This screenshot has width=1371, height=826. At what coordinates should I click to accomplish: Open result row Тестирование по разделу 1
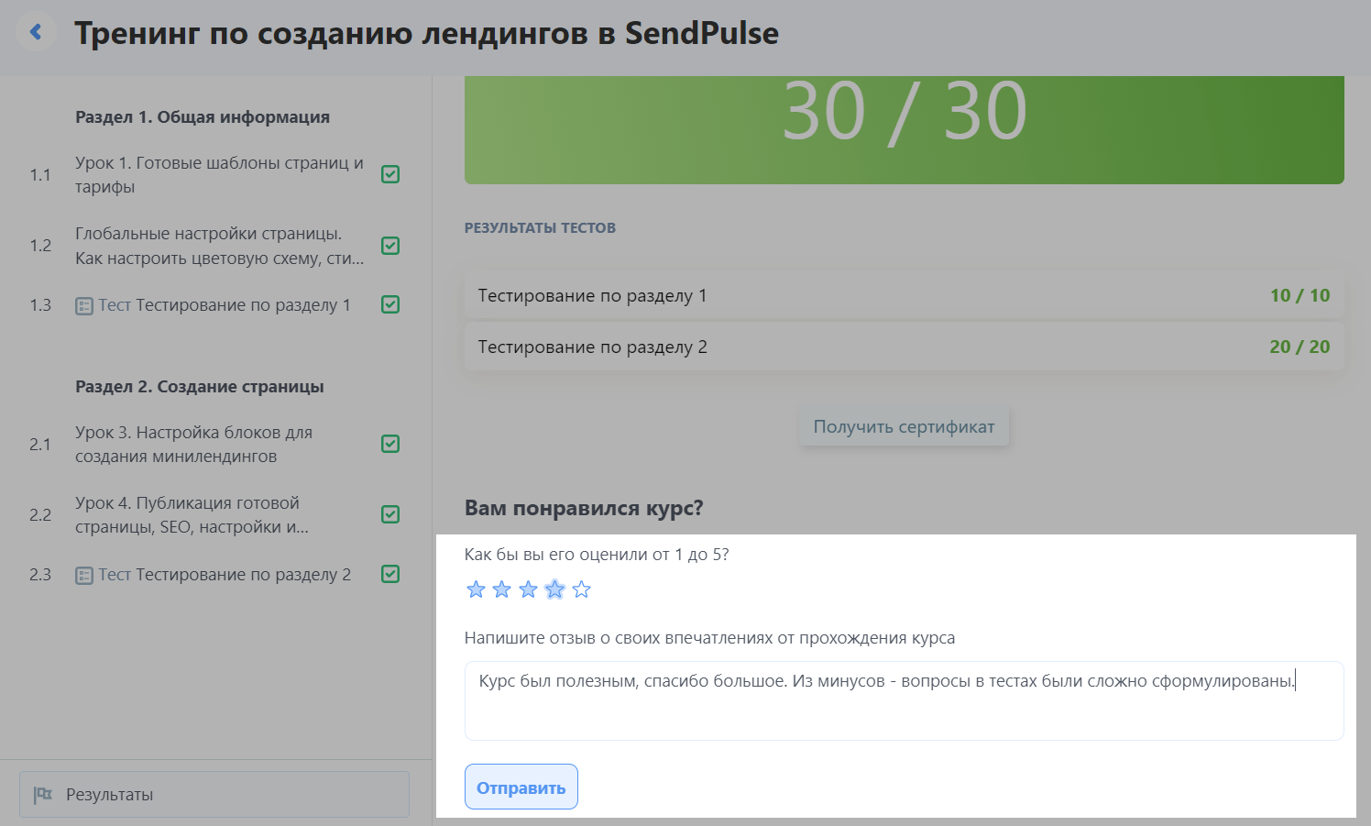(904, 295)
